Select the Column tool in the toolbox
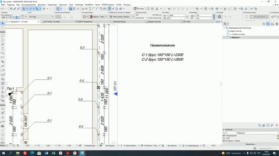Viewport: 279px width, 156px height. coord(3,49)
